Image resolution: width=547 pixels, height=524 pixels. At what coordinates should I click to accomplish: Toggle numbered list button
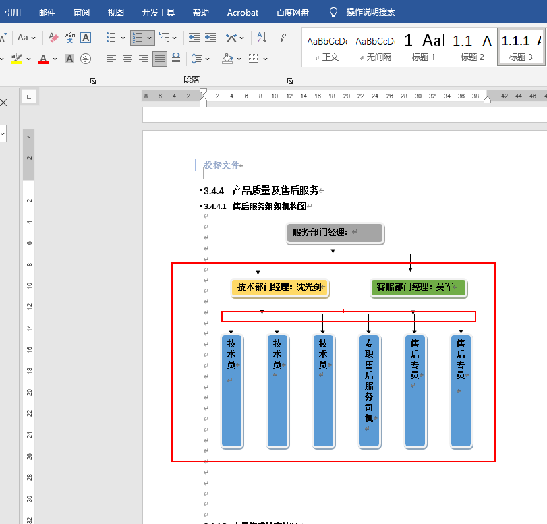pyautogui.click(x=138, y=38)
